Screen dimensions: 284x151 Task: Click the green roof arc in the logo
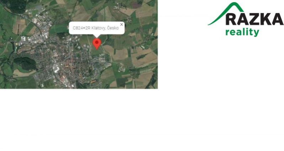[x=226, y=13]
